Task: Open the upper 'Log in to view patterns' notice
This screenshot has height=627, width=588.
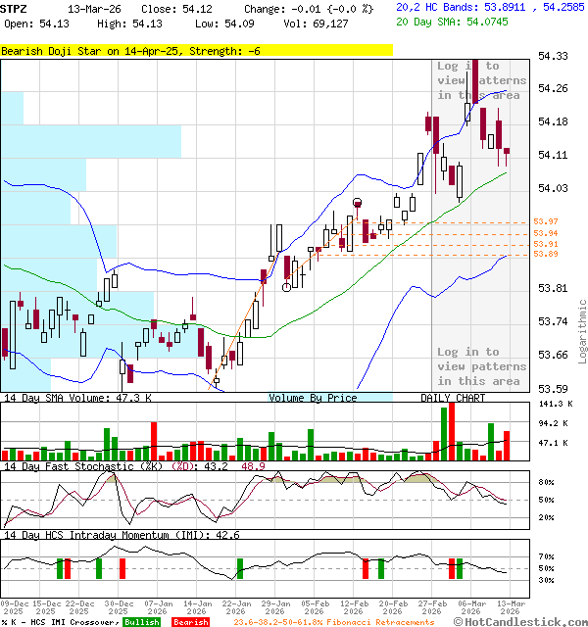Action: click(x=478, y=80)
